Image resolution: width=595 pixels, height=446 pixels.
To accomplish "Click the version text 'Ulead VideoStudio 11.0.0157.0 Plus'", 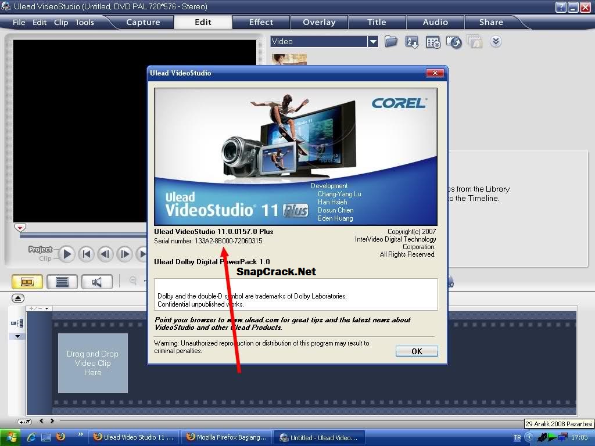I will [x=214, y=231].
